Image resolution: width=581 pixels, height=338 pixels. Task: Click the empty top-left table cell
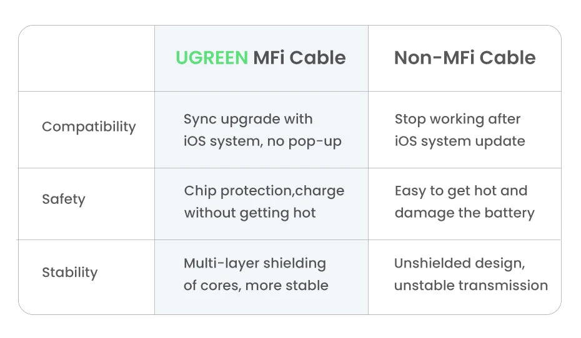point(87,59)
